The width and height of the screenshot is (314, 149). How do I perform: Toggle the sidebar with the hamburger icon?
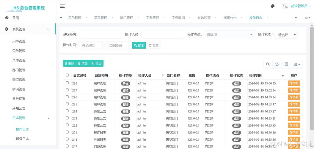[62, 6]
